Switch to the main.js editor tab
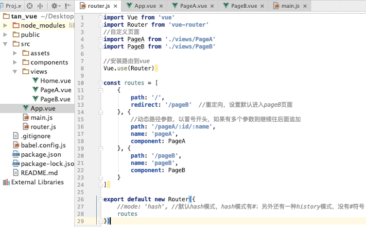Image resolution: width=366 pixels, height=227 pixels. (290, 6)
